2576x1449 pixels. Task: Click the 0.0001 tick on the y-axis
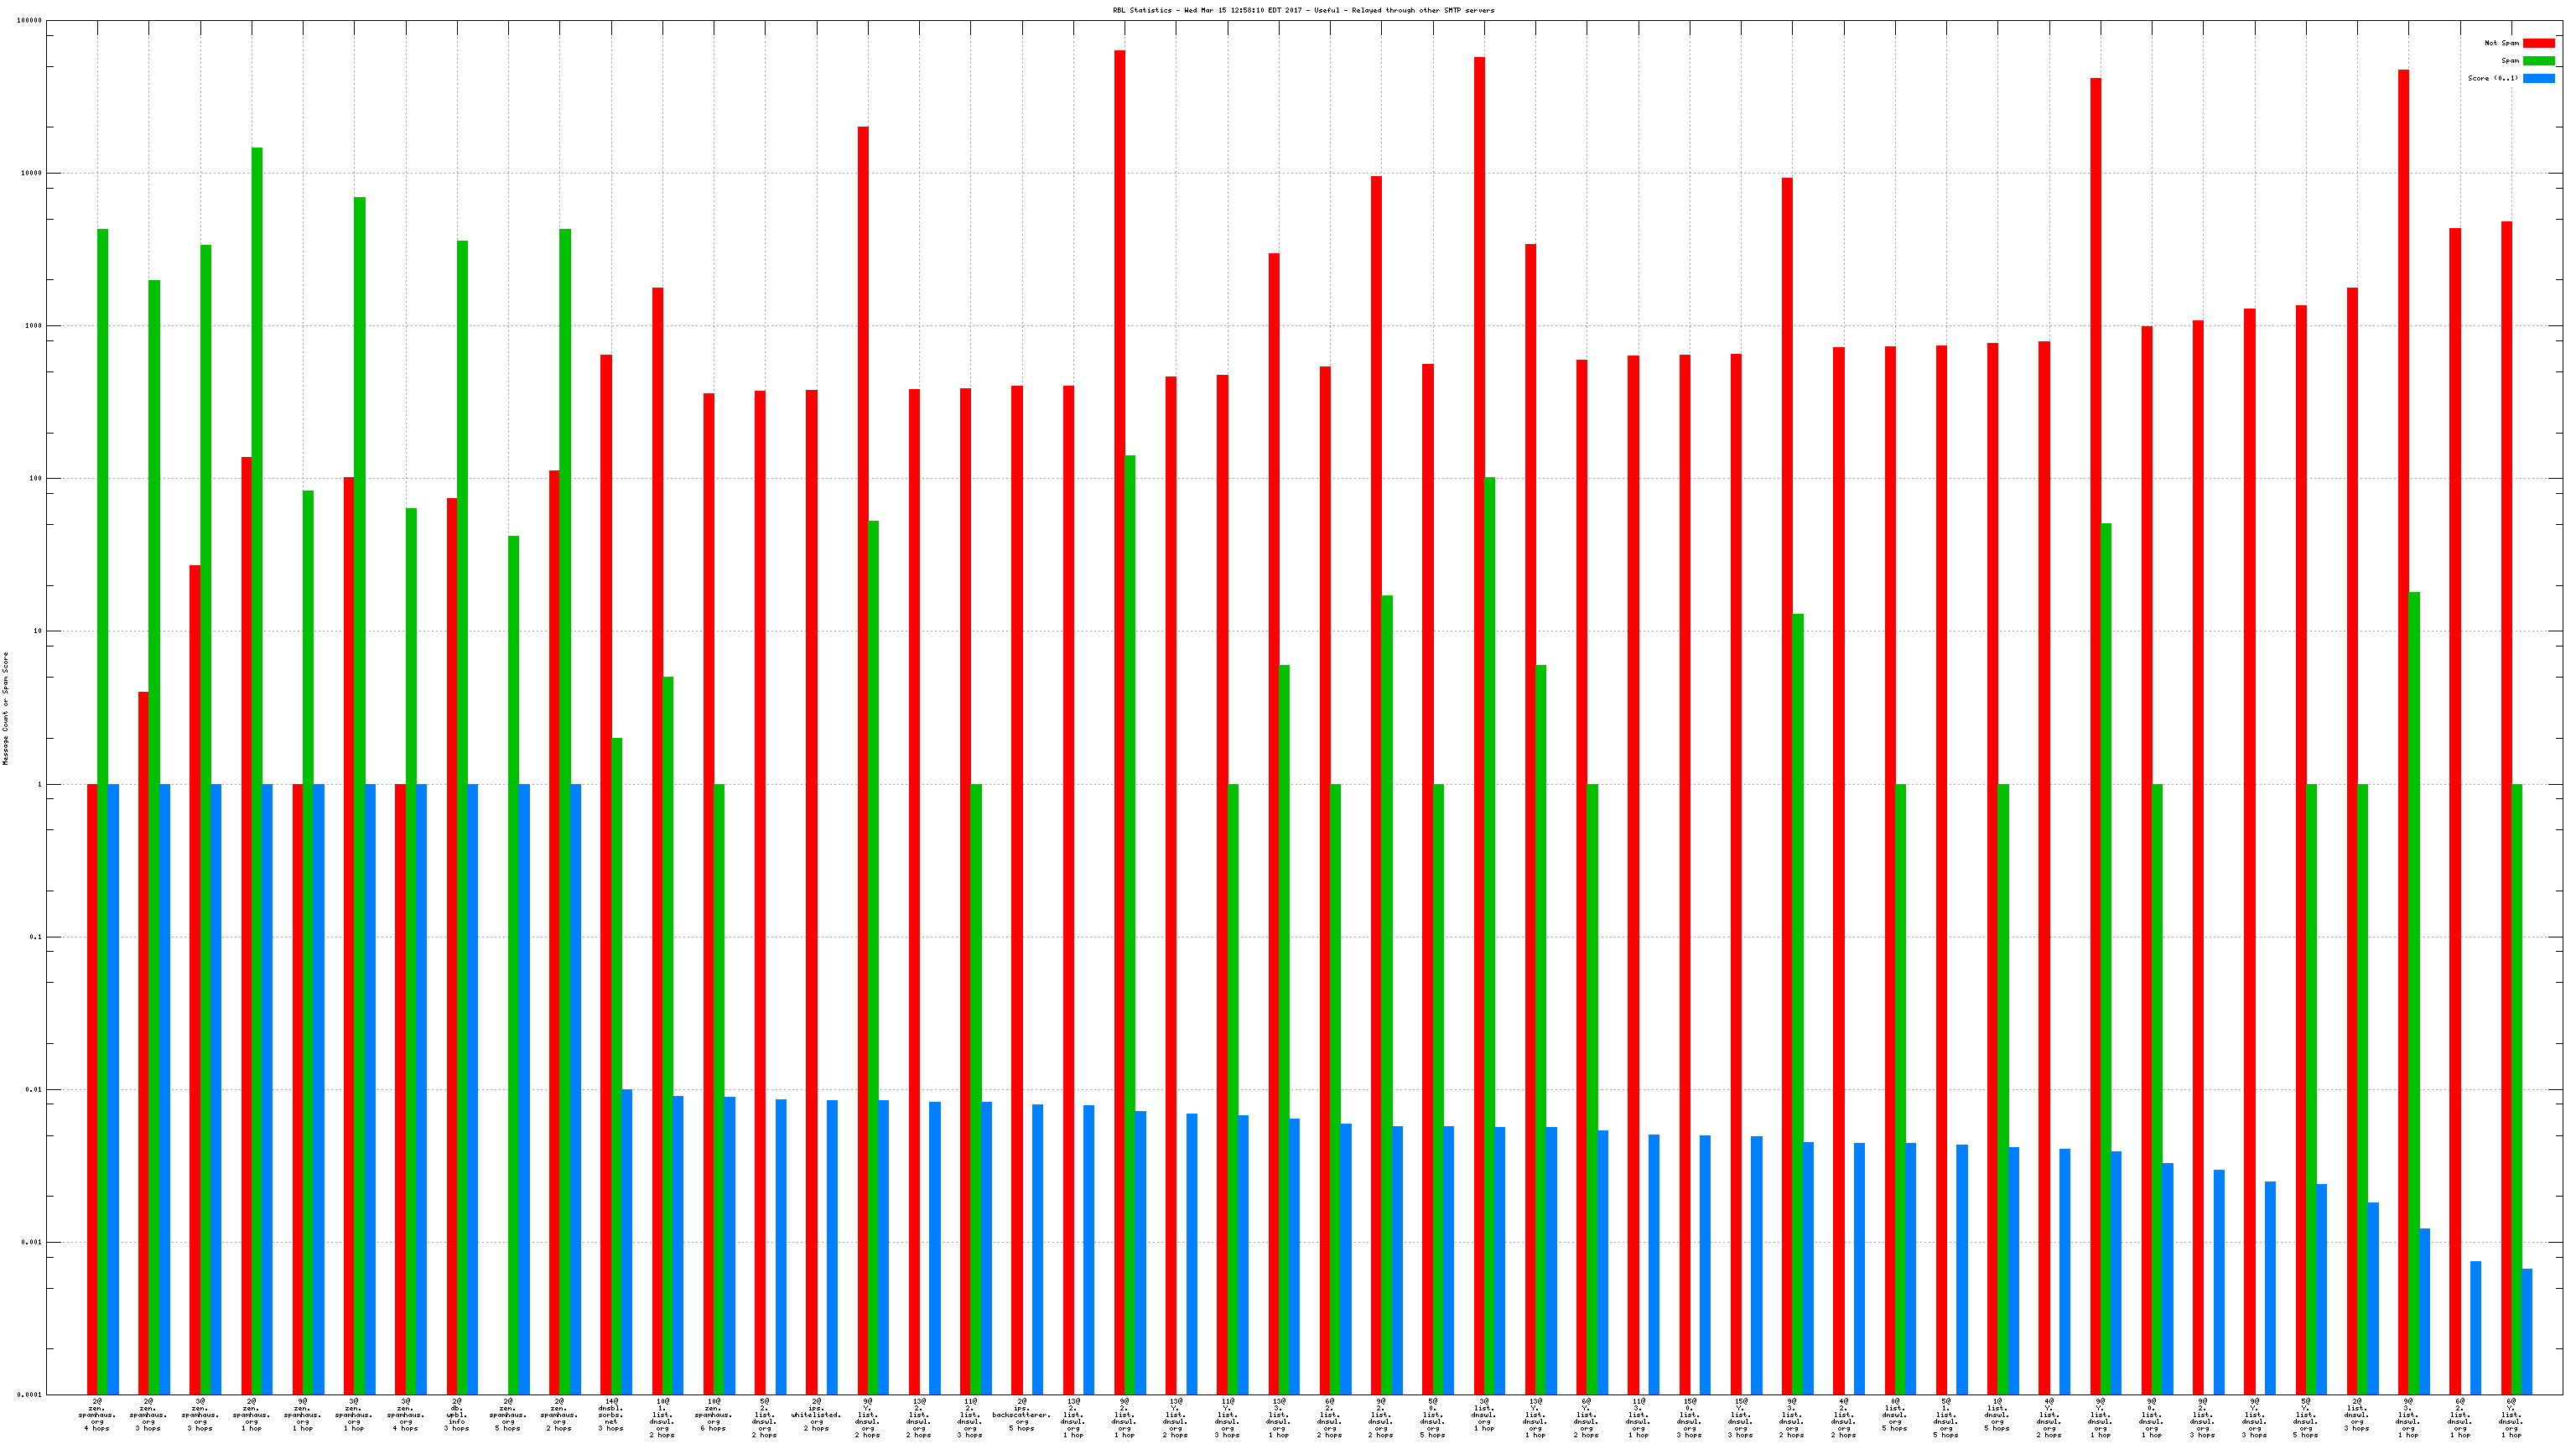30,1395
